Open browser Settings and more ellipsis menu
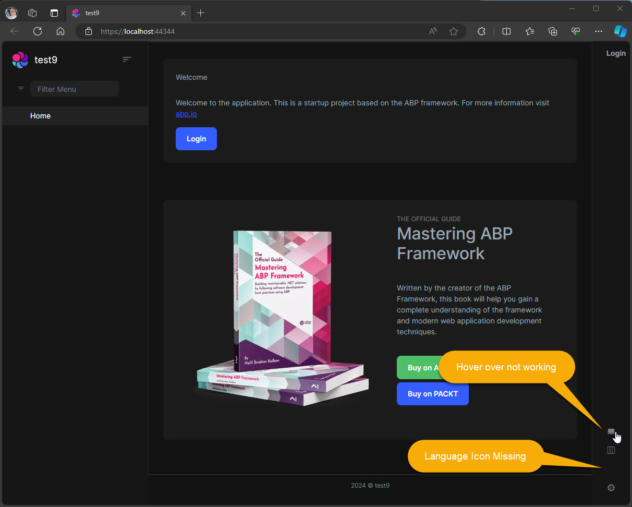The height and width of the screenshot is (507, 632). [599, 31]
